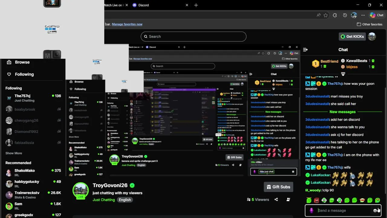Open recommended channel Trainwreckstv
This screenshot has width=387, height=218.
pos(33,195)
